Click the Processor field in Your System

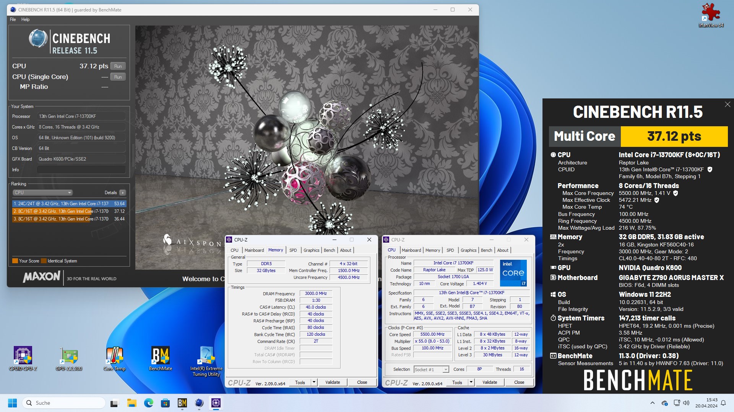(81, 116)
